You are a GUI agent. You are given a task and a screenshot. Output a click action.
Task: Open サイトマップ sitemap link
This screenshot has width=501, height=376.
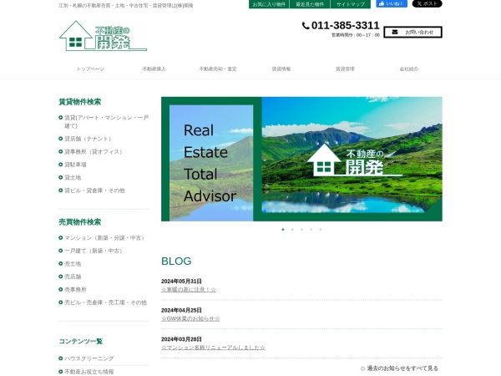pyautogui.click(x=351, y=4)
